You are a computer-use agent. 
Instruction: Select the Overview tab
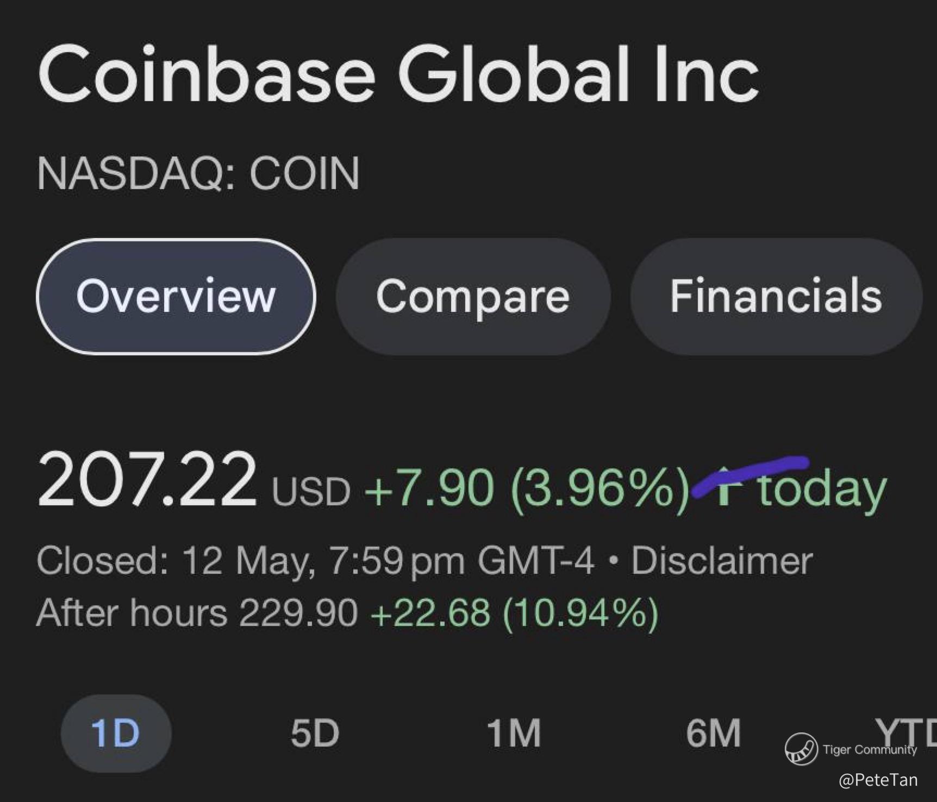(176, 297)
